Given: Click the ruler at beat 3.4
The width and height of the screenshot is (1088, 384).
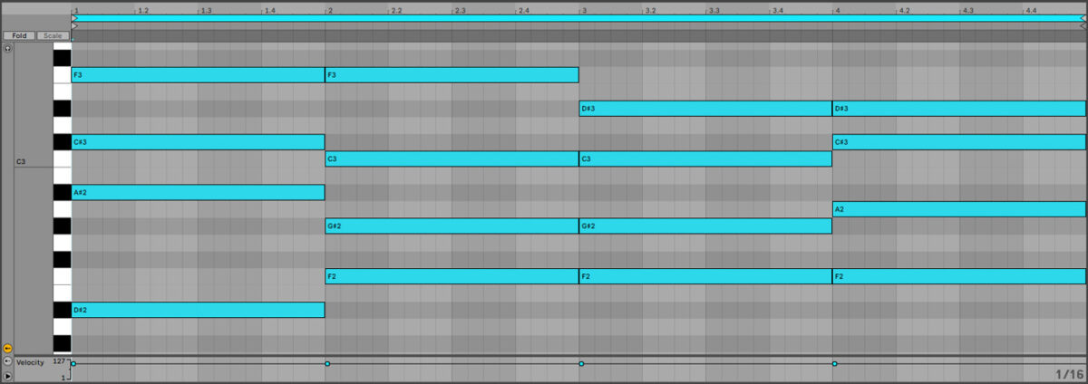Looking at the screenshot, I should click(x=777, y=10).
